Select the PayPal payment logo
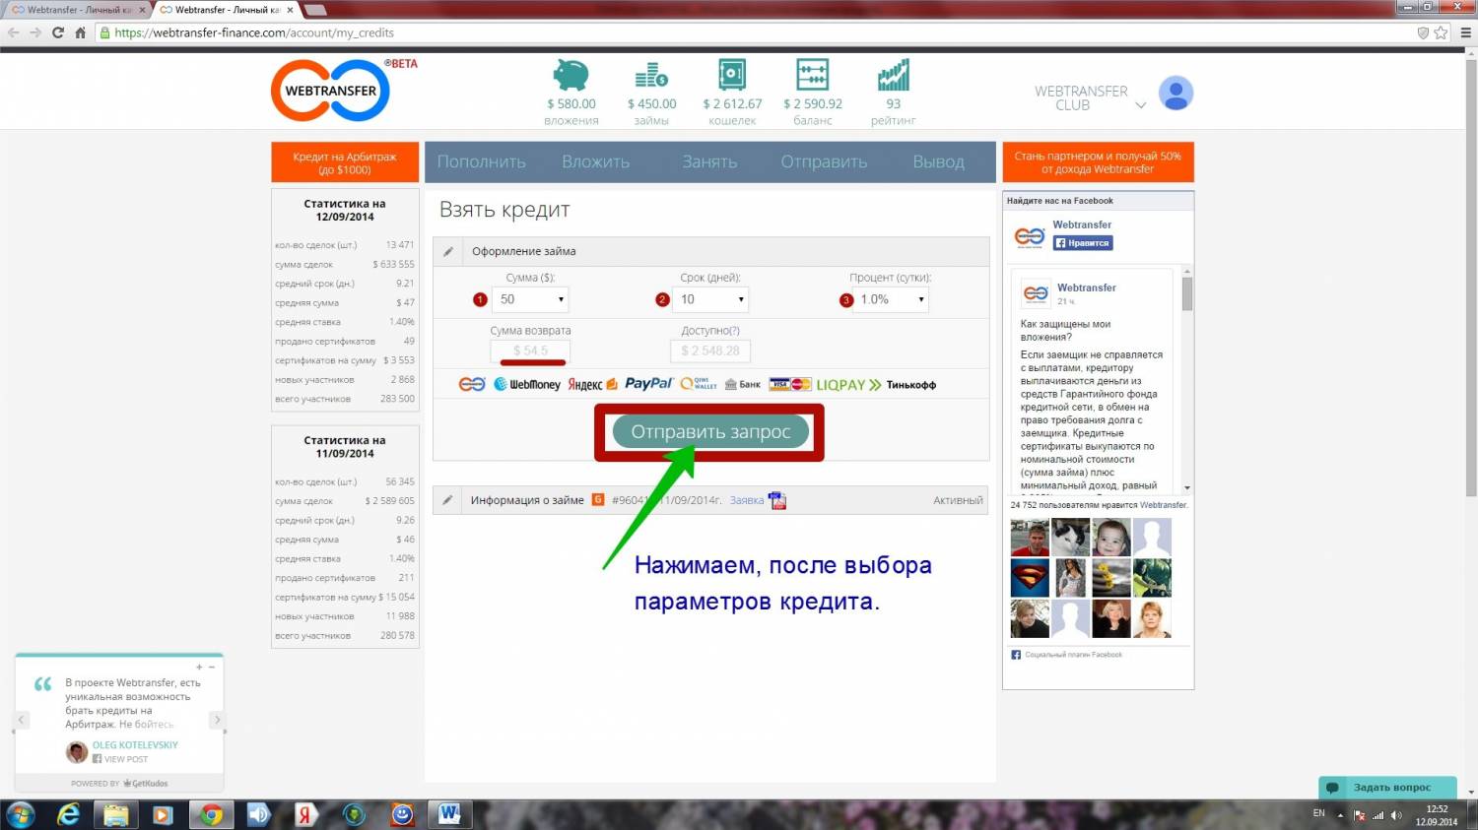1478x830 pixels. (x=648, y=384)
